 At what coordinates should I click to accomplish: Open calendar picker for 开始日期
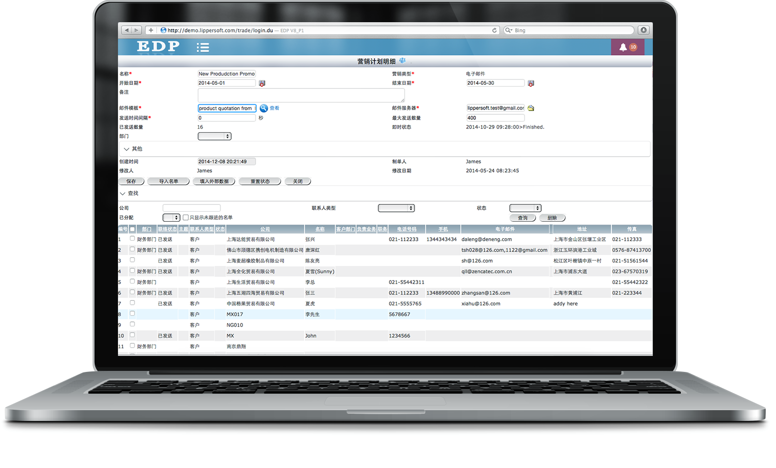(x=262, y=83)
